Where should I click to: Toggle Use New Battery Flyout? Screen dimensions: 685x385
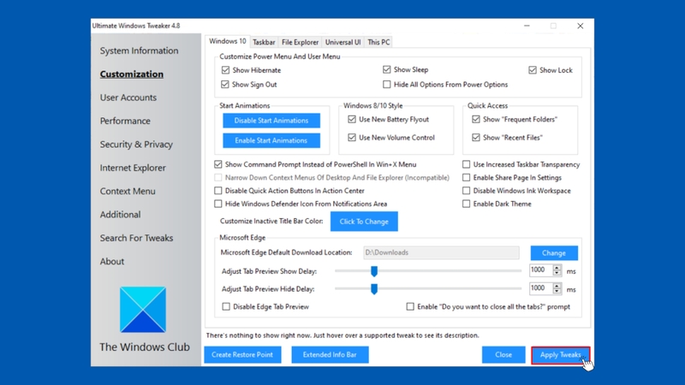(352, 119)
